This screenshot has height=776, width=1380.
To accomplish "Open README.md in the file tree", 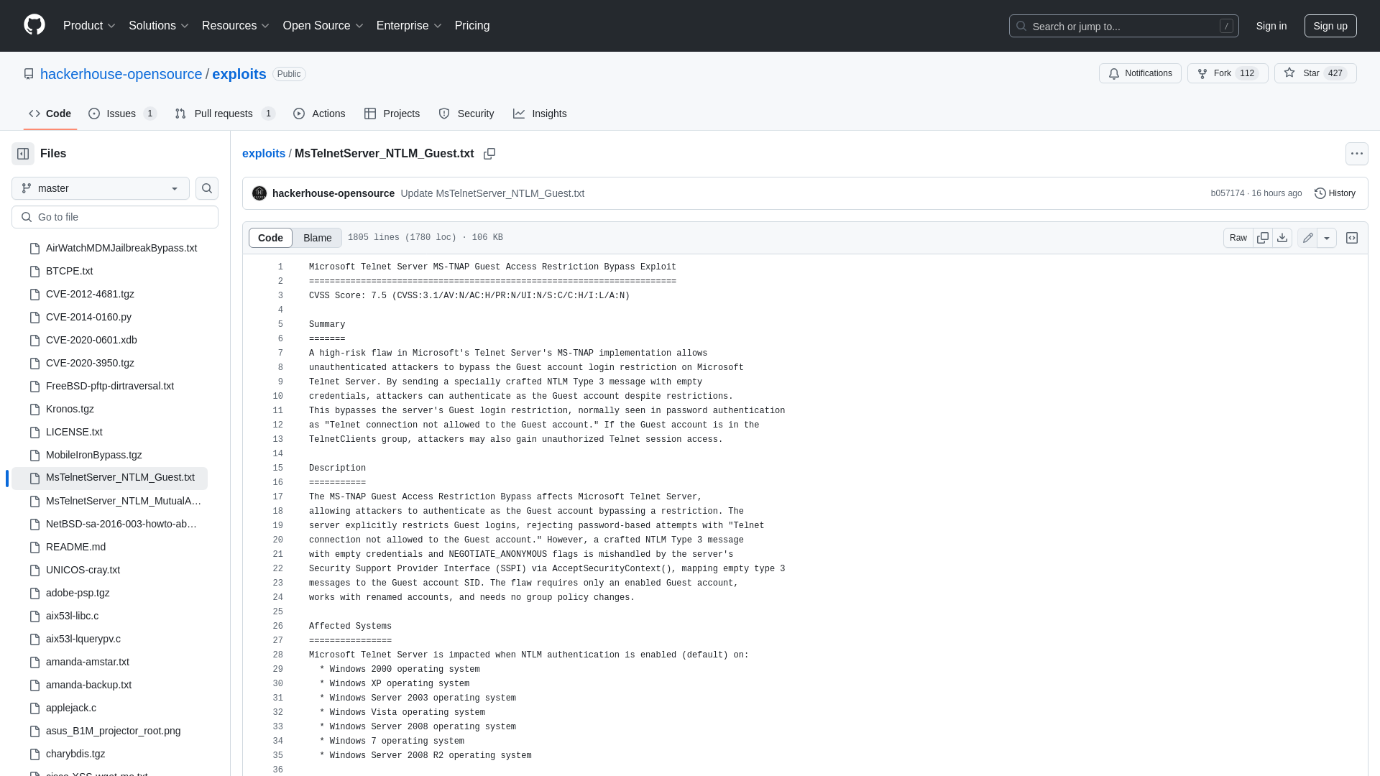I will pyautogui.click(x=75, y=547).
